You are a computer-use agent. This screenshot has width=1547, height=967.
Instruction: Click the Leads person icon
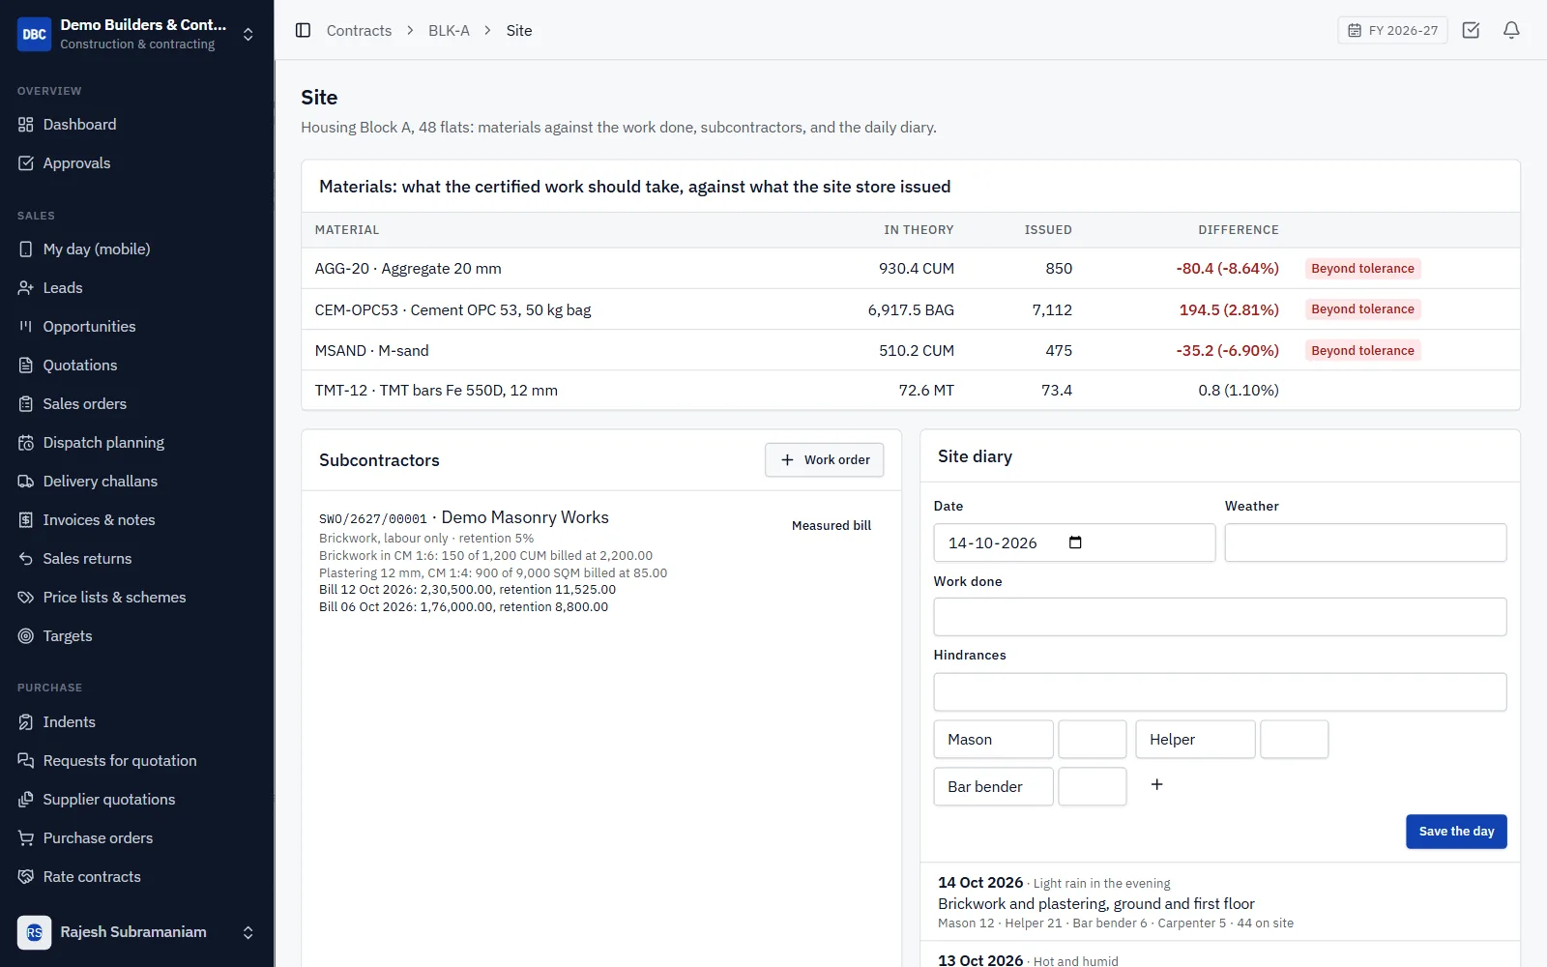pos(26,288)
